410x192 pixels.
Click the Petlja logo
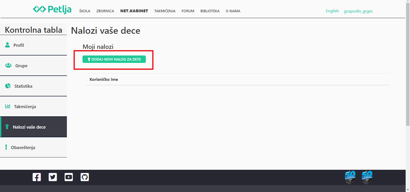52,9
